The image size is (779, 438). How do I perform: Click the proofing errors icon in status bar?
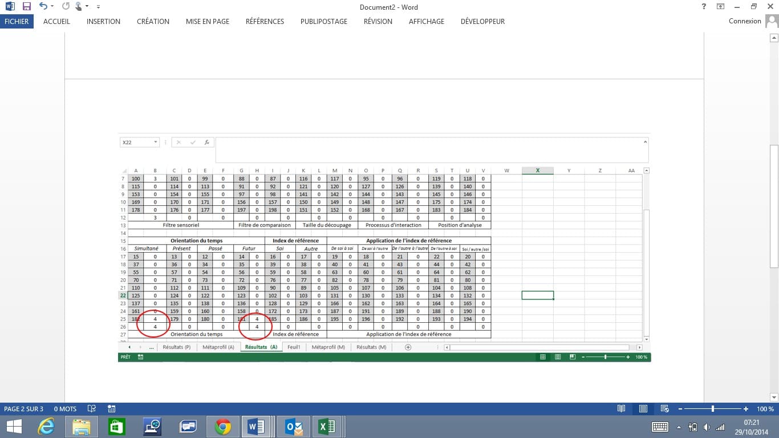click(91, 409)
